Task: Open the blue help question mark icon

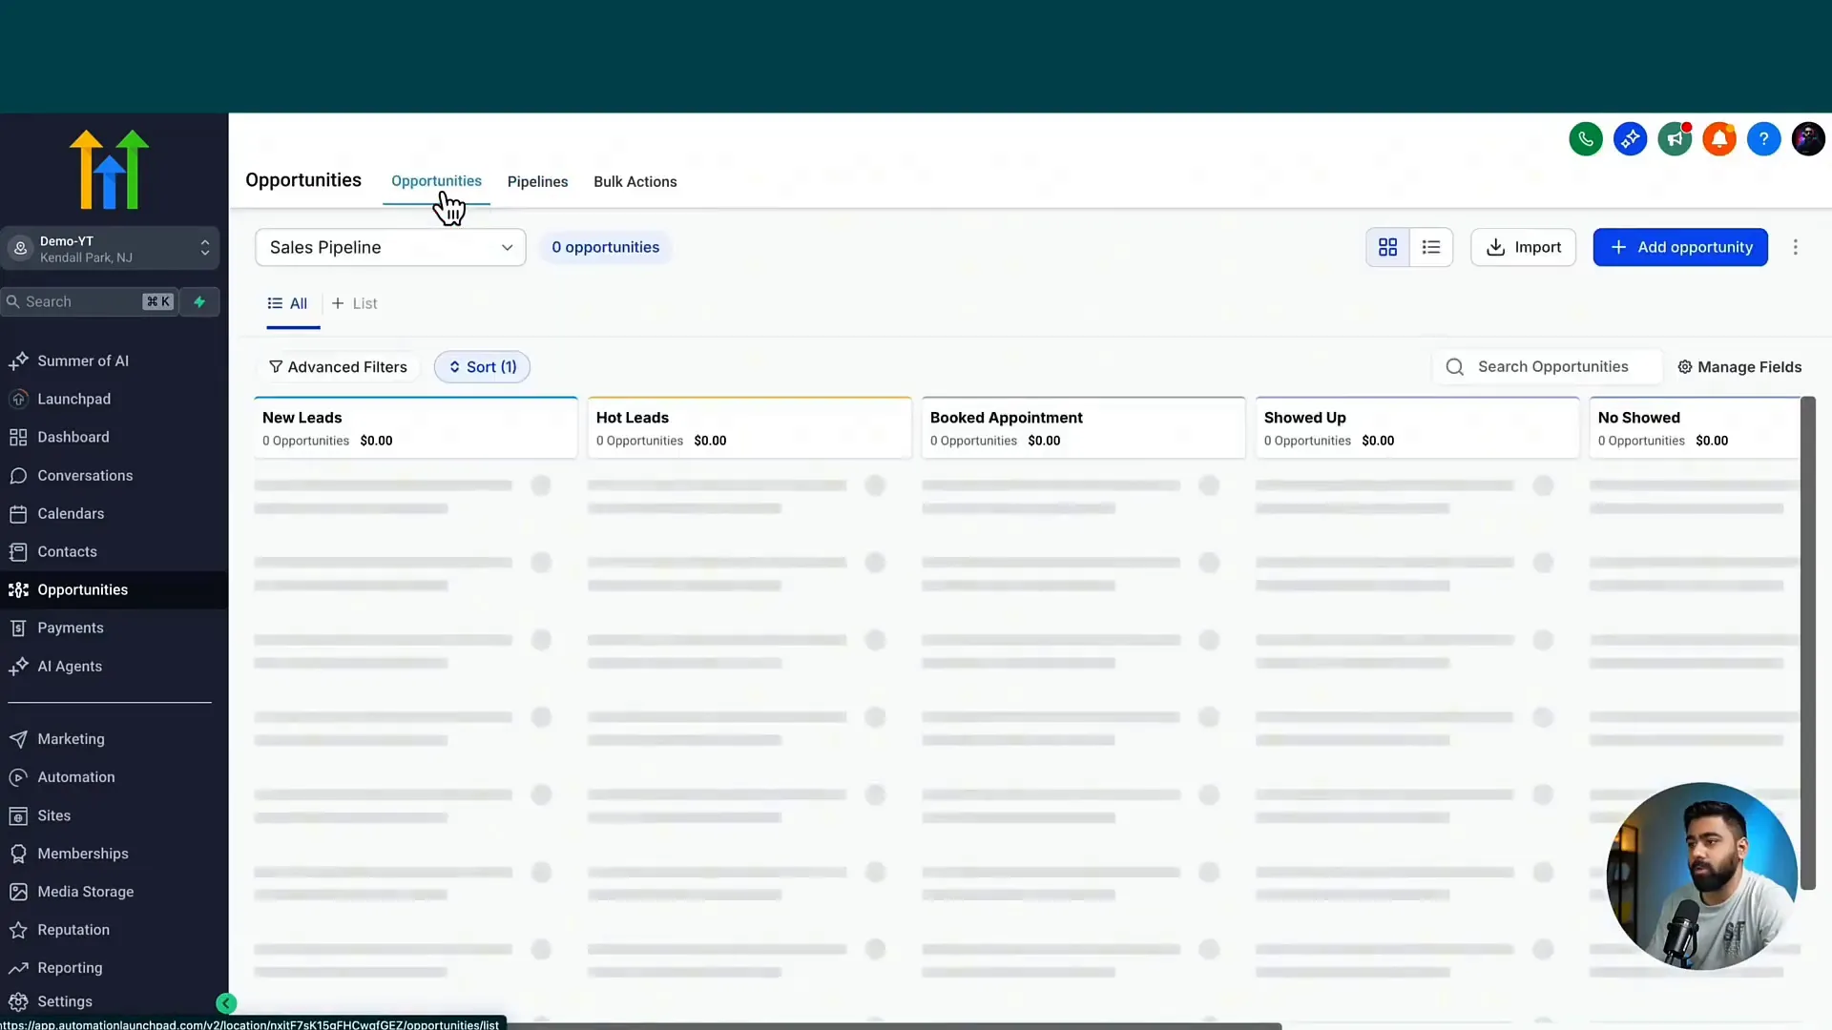Action: point(1763,139)
